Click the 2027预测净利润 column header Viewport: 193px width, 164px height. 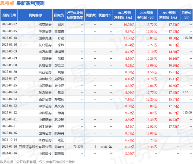(x=169, y=15)
